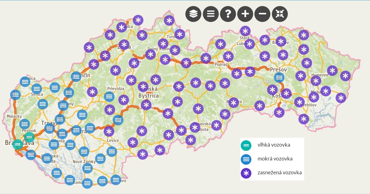Select the wet road marker near Prešov
370x194 pixels.
point(279,77)
